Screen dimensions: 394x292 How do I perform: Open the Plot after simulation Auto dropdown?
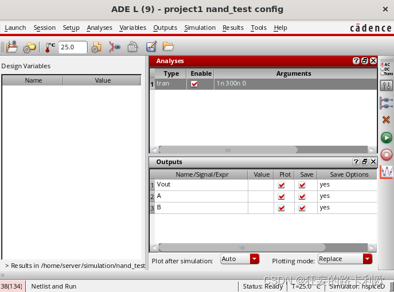[240, 259]
